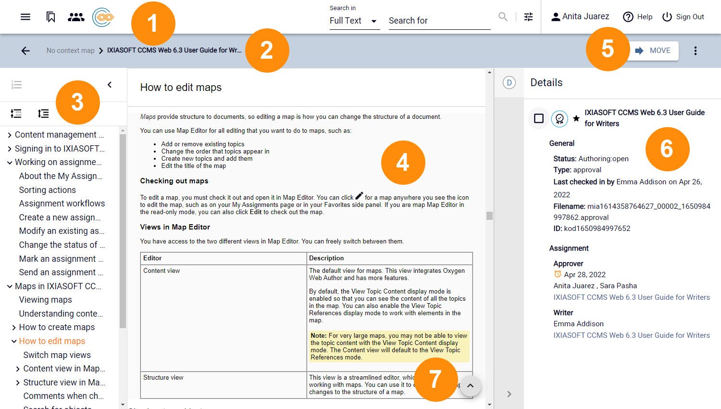Click the expand all TOC icon
Viewport: 721px width, 409px height.
click(x=16, y=114)
